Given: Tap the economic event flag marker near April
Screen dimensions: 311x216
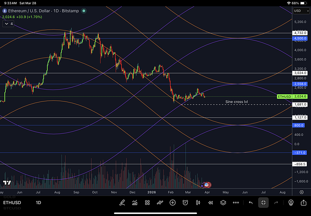Looking at the screenshot, I should coord(207,184).
